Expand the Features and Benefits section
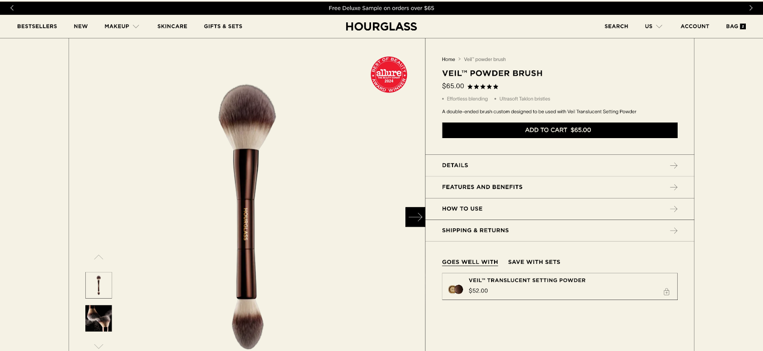The image size is (763, 351). pyautogui.click(x=560, y=187)
